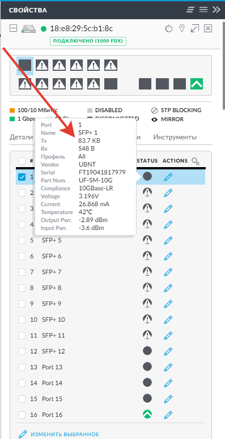Edit Port 14 with pencil icon
Viewport: 225px width, 439px height.
coord(168,383)
